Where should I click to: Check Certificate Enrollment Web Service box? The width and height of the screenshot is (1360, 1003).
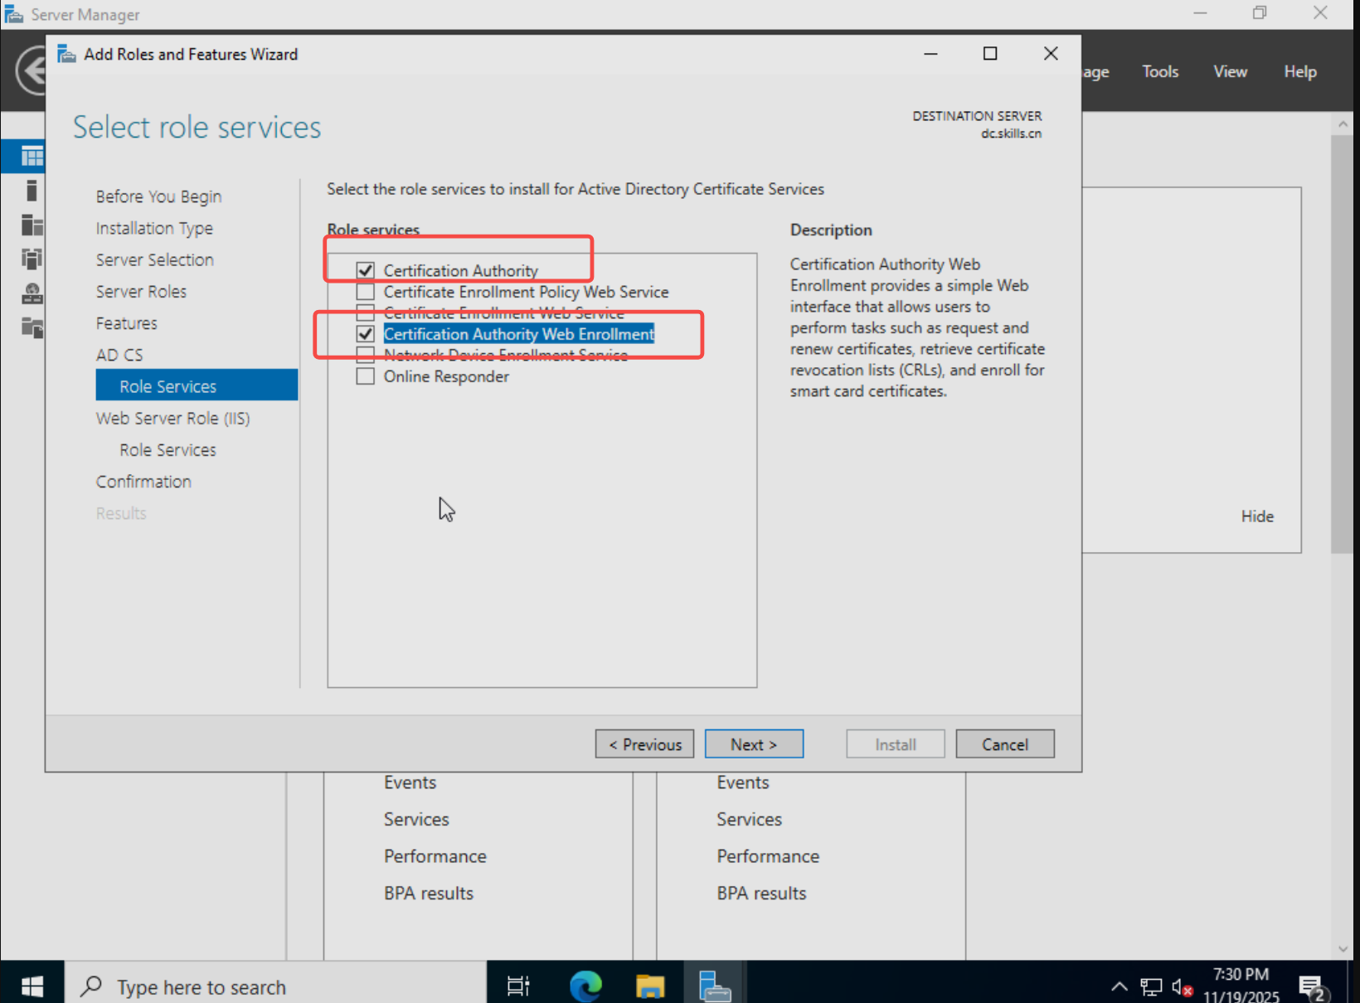pos(365,313)
